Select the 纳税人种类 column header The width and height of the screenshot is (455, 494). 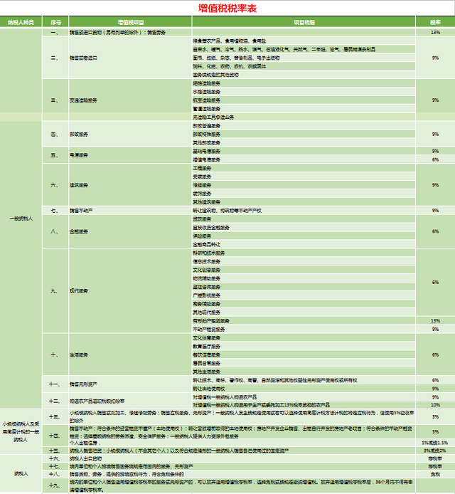[21, 22]
